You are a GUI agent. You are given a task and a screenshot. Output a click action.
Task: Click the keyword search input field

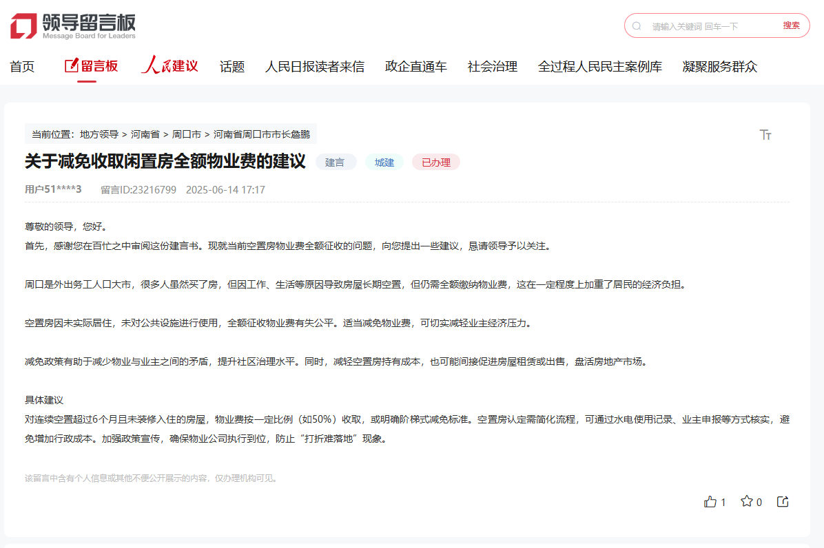click(710, 26)
